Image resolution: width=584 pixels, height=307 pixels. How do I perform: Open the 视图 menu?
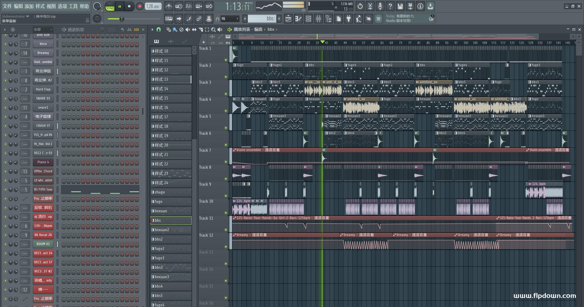tap(51, 6)
